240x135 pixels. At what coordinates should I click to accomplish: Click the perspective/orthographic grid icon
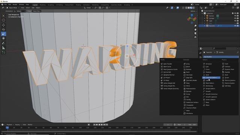195,37
